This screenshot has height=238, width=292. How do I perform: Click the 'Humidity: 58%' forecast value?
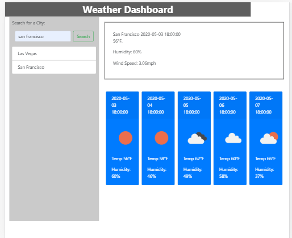(228, 173)
